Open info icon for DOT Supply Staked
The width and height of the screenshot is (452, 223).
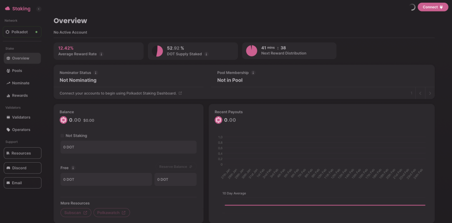(x=206, y=54)
